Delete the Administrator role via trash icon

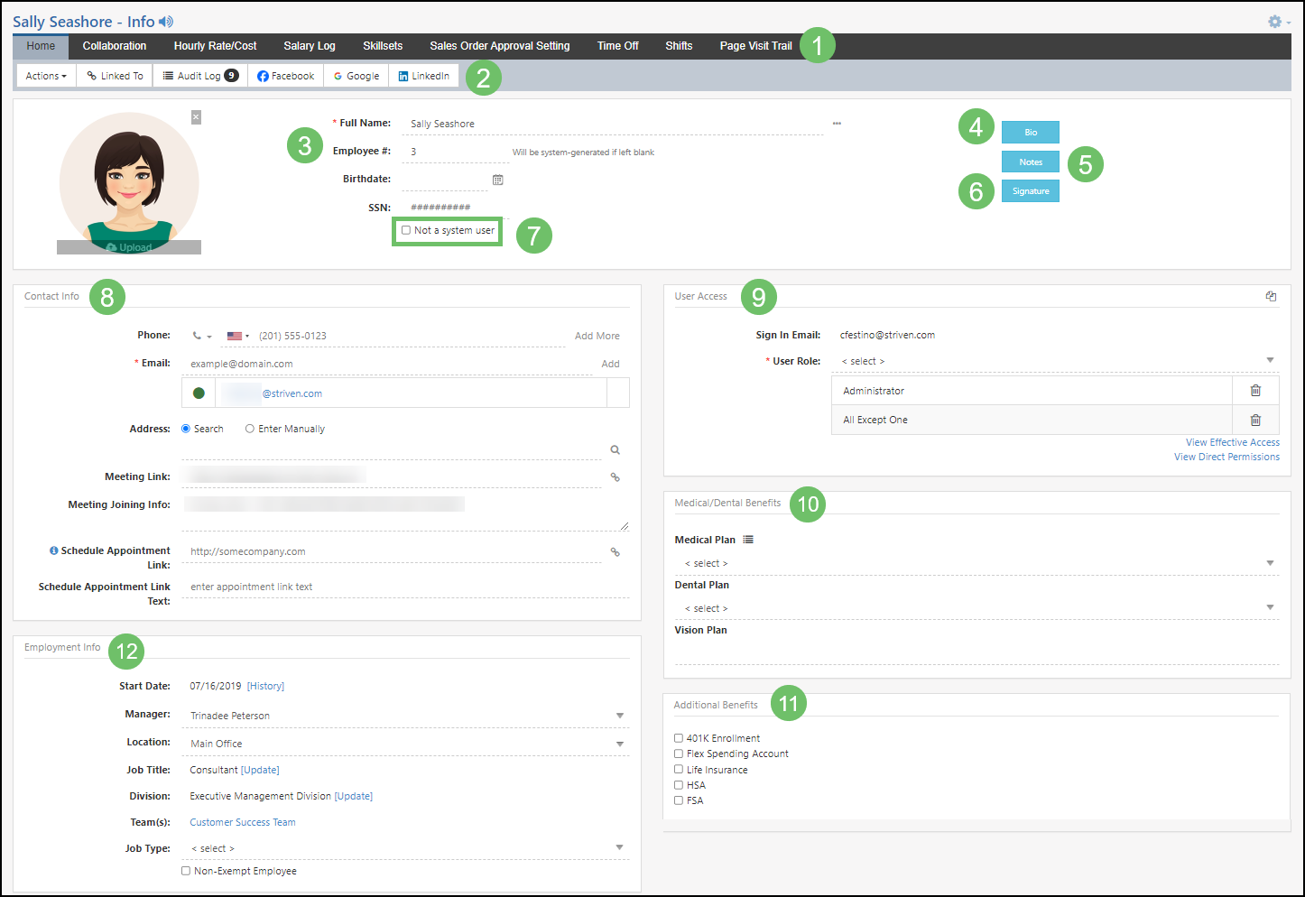(1255, 390)
